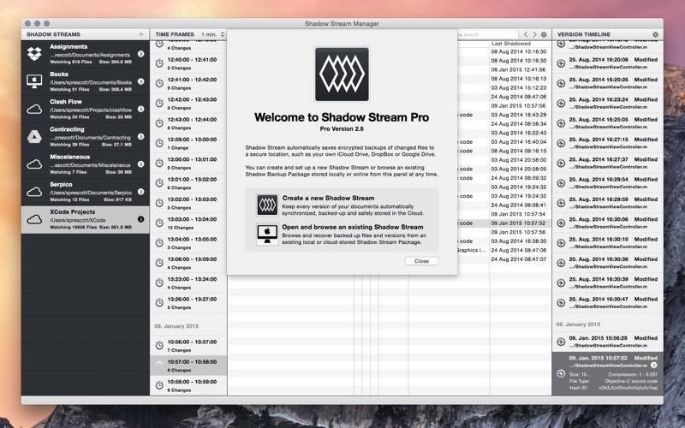The image size is (685, 428).
Task: Open details arrow on selected 10:57:52 version
Action: [x=653, y=366]
